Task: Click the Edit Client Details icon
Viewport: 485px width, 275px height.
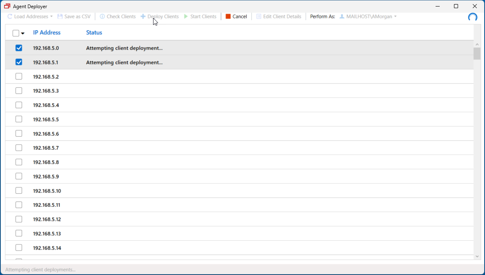Action: [258, 16]
